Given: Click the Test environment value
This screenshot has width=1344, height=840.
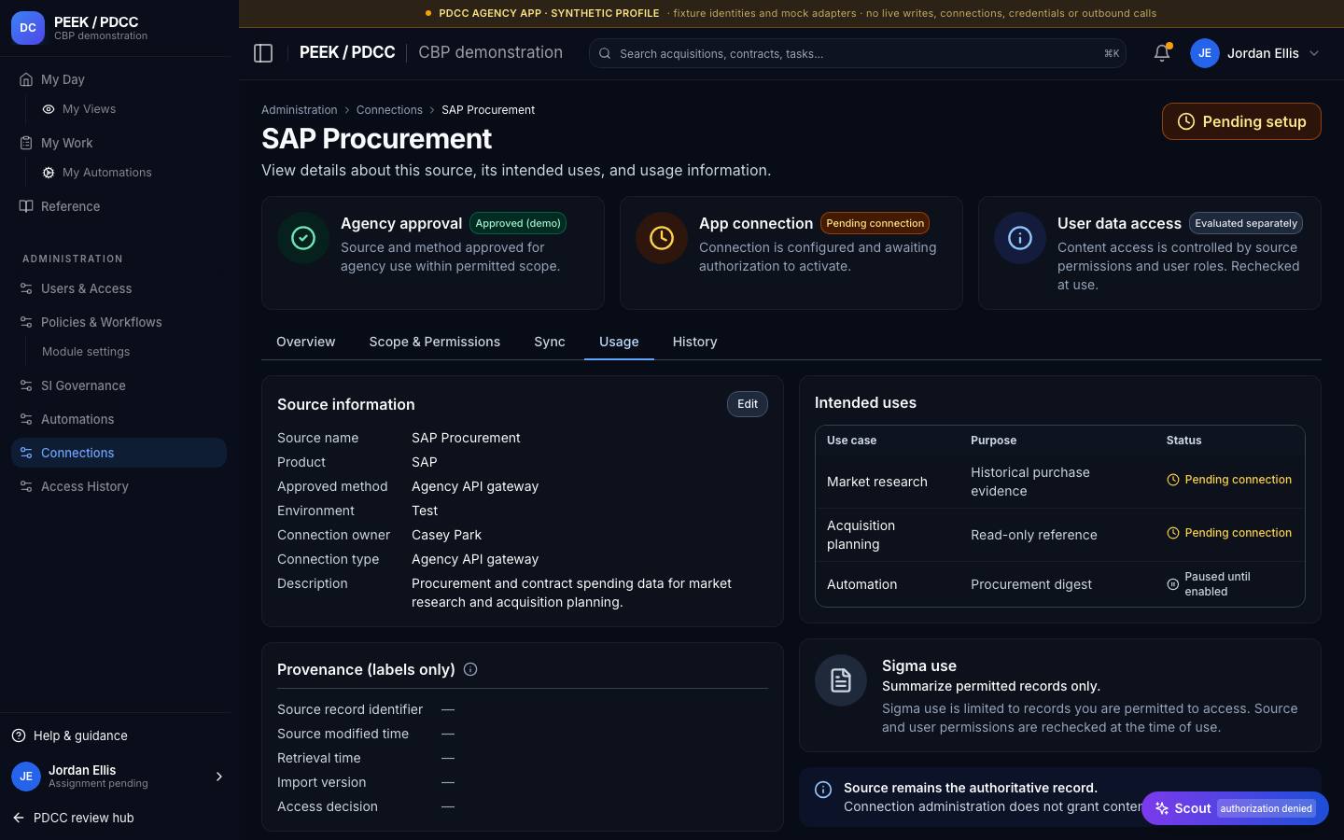Looking at the screenshot, I should pyautogui.click(x=425, y=511).
